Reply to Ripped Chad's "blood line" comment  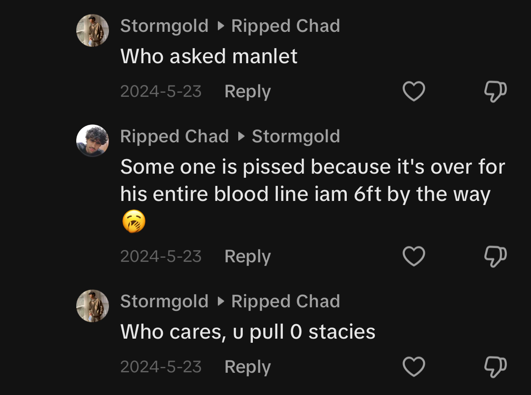(x=247, y=256)
